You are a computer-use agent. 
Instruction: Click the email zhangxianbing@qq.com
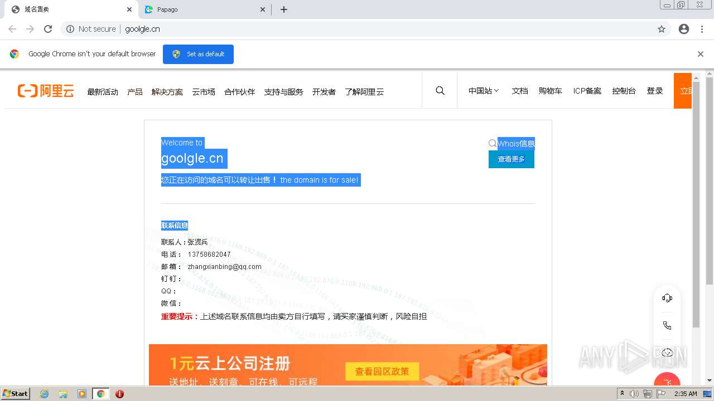[x=225, y=267]
